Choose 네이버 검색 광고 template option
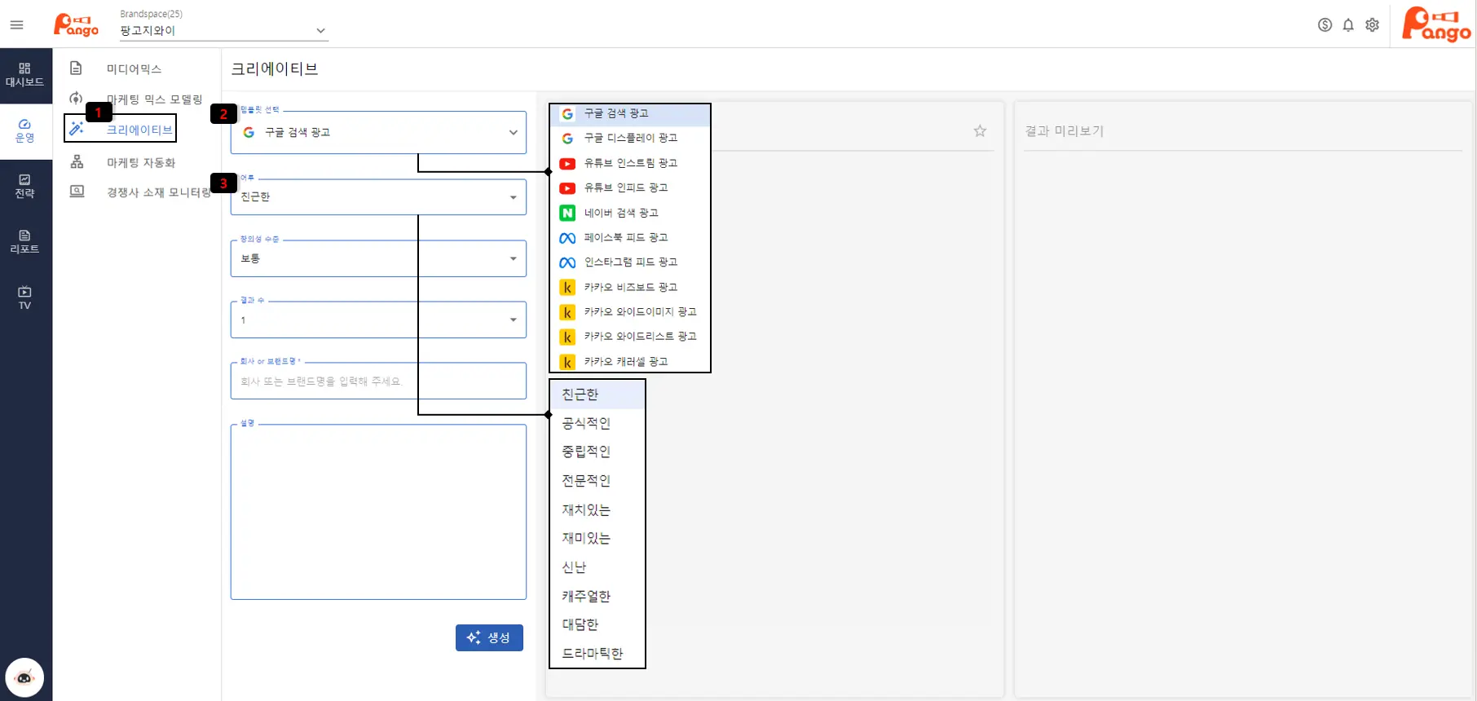The image size is (1477, 701). (x=620, y=213)
